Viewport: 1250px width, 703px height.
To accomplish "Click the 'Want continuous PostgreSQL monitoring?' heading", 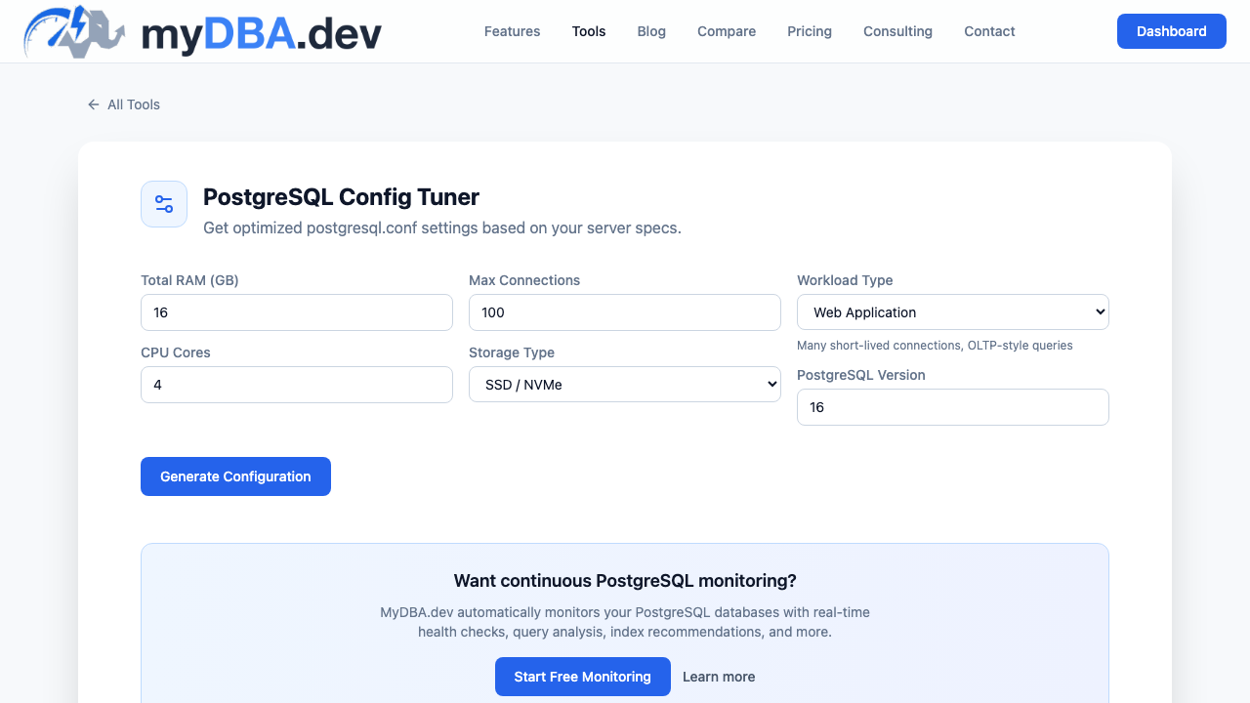I will [625, 581].
